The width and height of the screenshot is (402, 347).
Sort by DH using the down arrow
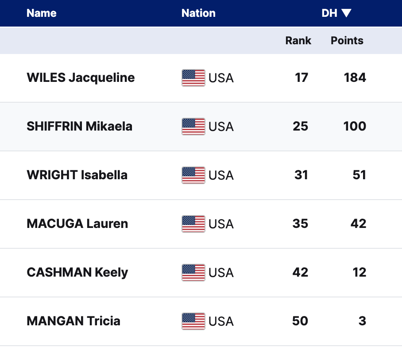[346, 13]
